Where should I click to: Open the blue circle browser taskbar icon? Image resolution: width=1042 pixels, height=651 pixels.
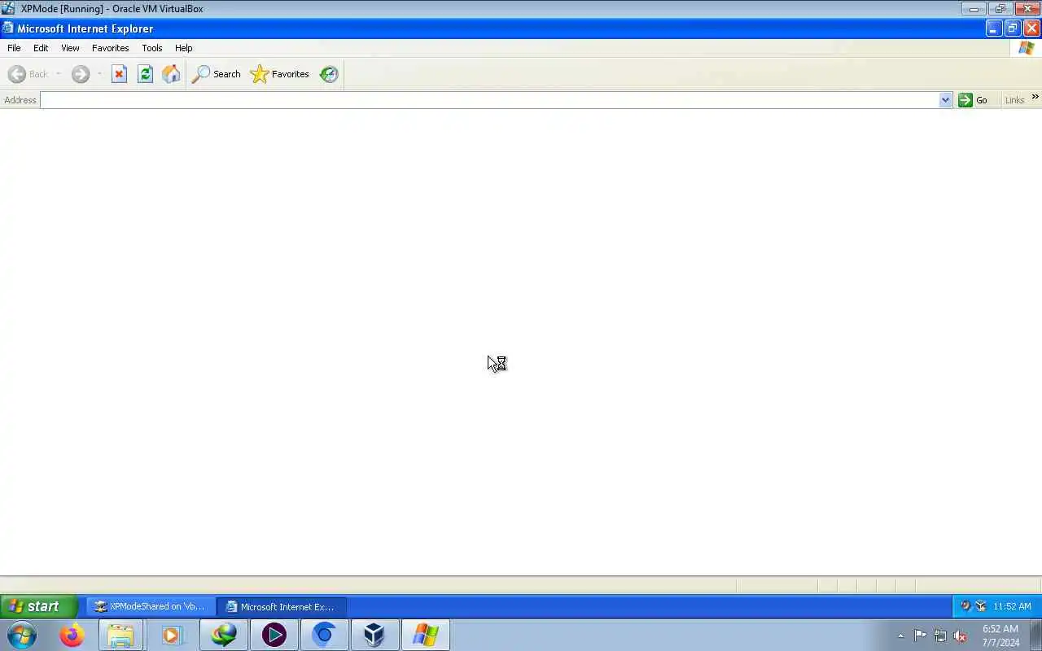click(x=324, y=635)
